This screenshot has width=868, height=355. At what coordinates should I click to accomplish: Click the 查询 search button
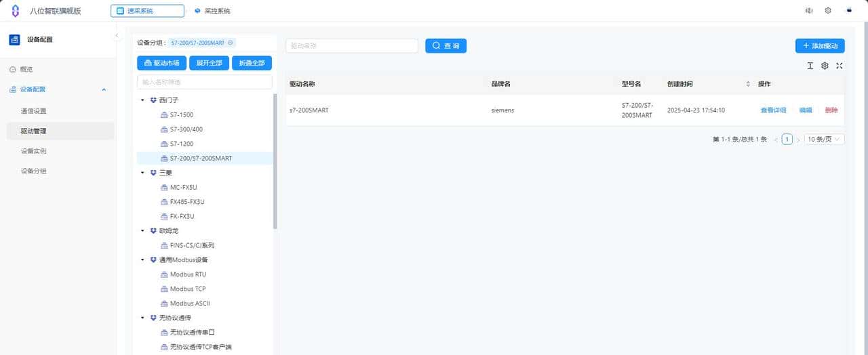[446, 45]
